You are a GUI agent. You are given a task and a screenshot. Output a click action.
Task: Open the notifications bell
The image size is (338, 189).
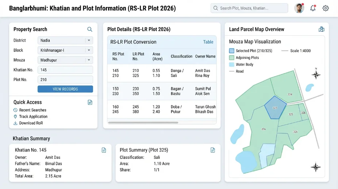point(313,8)
